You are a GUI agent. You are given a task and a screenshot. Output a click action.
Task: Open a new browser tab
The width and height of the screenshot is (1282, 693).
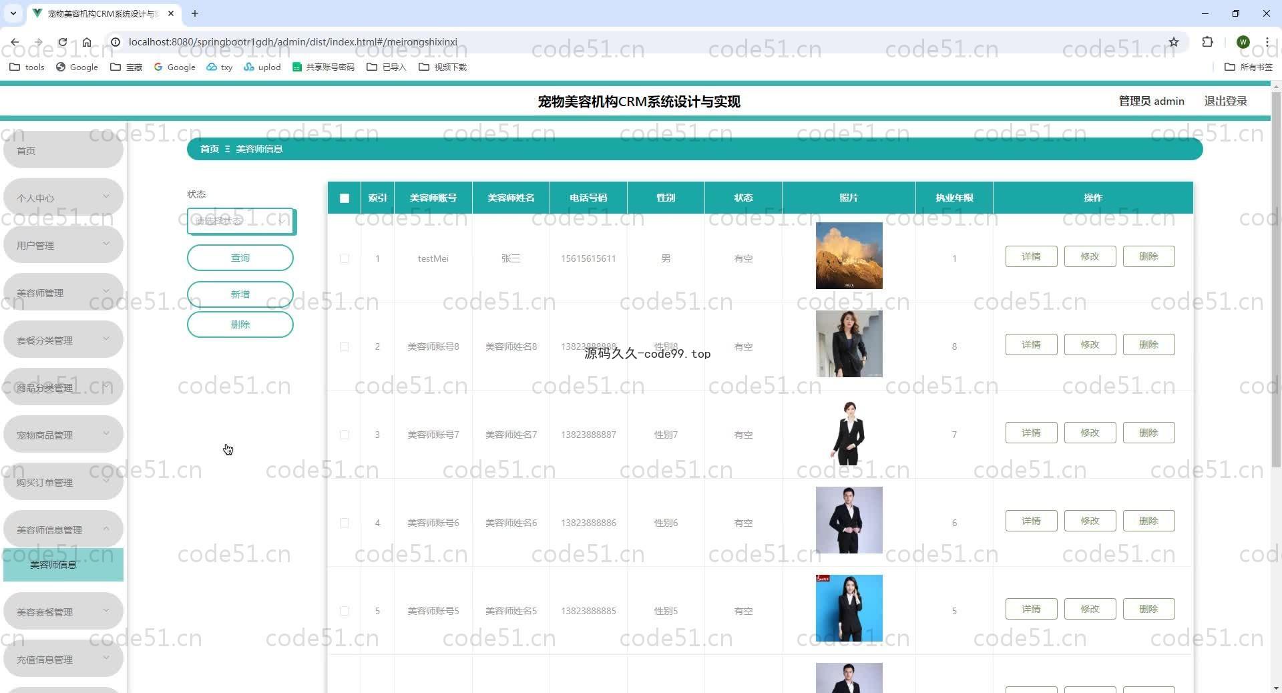(x=195, y=13)
